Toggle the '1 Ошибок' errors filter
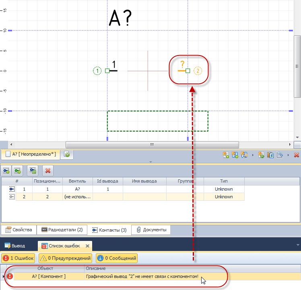Viewport: 301px width, 290px height. pyautogui.click(x=19, y=258)
